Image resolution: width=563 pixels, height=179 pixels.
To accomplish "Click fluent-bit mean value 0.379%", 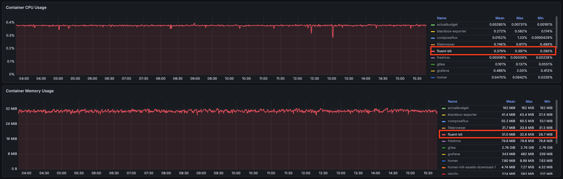I will tap(500, 51).
